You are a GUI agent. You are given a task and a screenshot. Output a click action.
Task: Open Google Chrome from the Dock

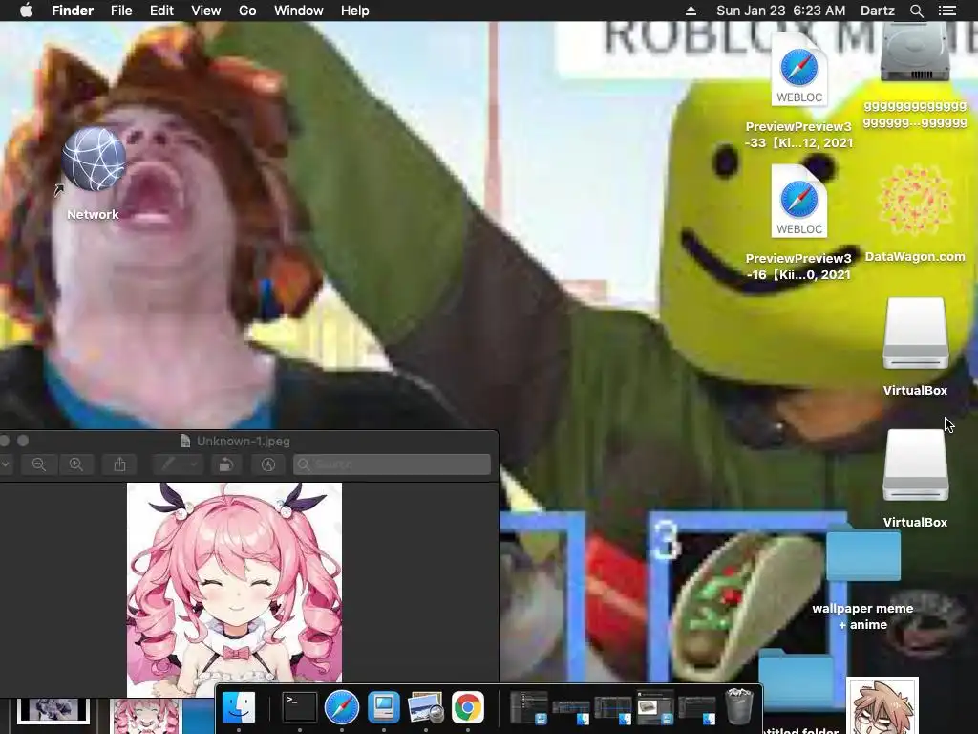coord(468,708)
